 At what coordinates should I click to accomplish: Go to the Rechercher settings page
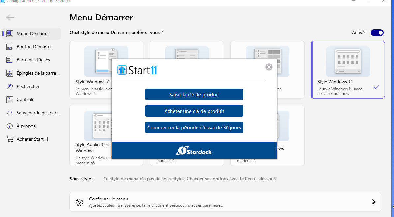pyautogui.click(x=31, y=86)
